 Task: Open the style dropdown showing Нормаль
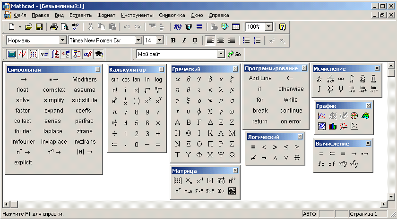coord(62,41)
